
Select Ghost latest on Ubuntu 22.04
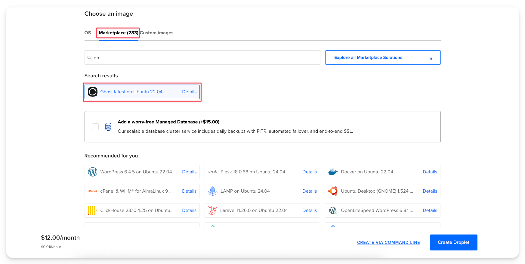coord(142,92)
